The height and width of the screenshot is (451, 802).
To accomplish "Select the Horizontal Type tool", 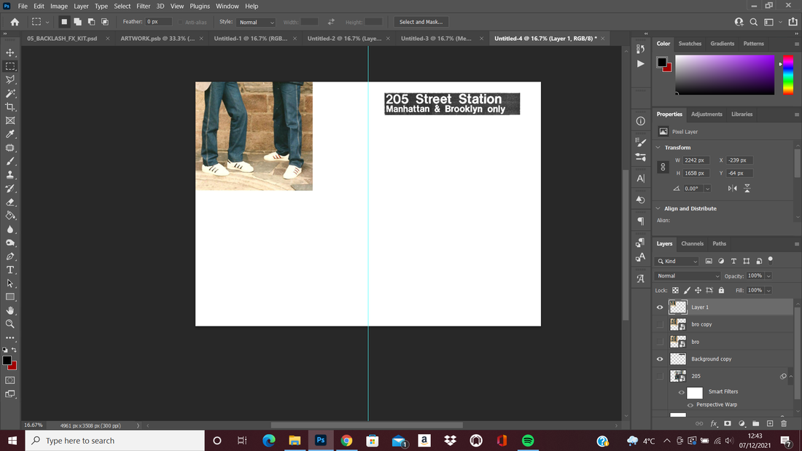I will click(10, 270).
